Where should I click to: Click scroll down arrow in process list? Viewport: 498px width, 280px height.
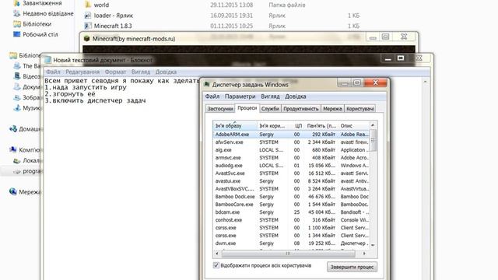point(373,245)
